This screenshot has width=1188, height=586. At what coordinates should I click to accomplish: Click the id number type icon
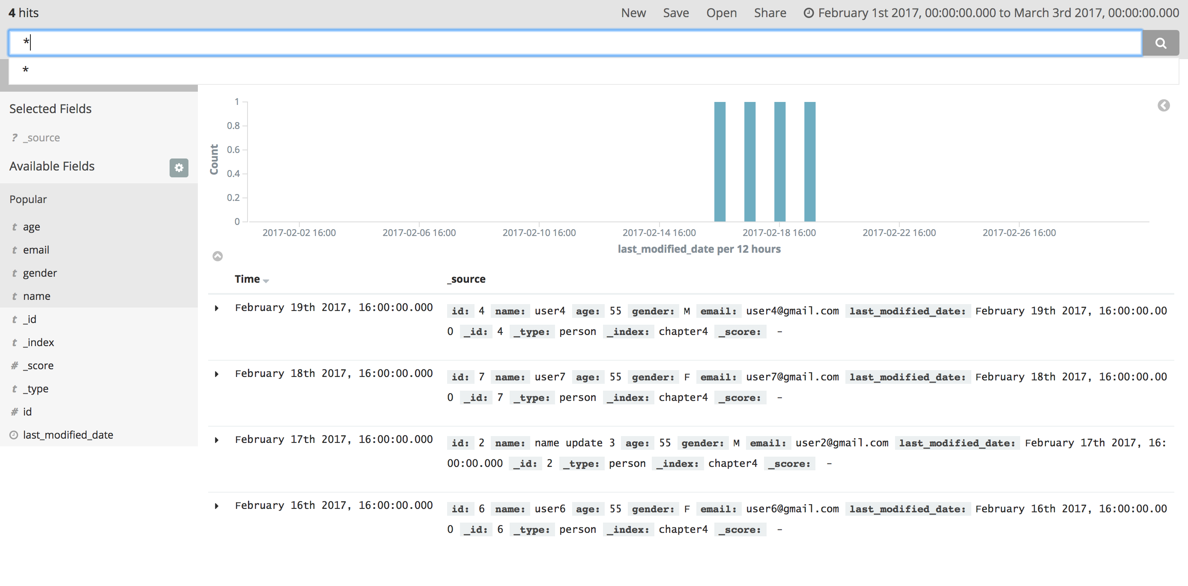click(x=14, y=412)
